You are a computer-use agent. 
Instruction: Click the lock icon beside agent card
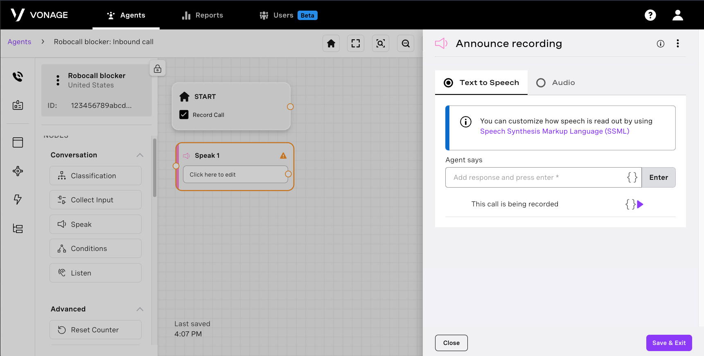(158, 69)
